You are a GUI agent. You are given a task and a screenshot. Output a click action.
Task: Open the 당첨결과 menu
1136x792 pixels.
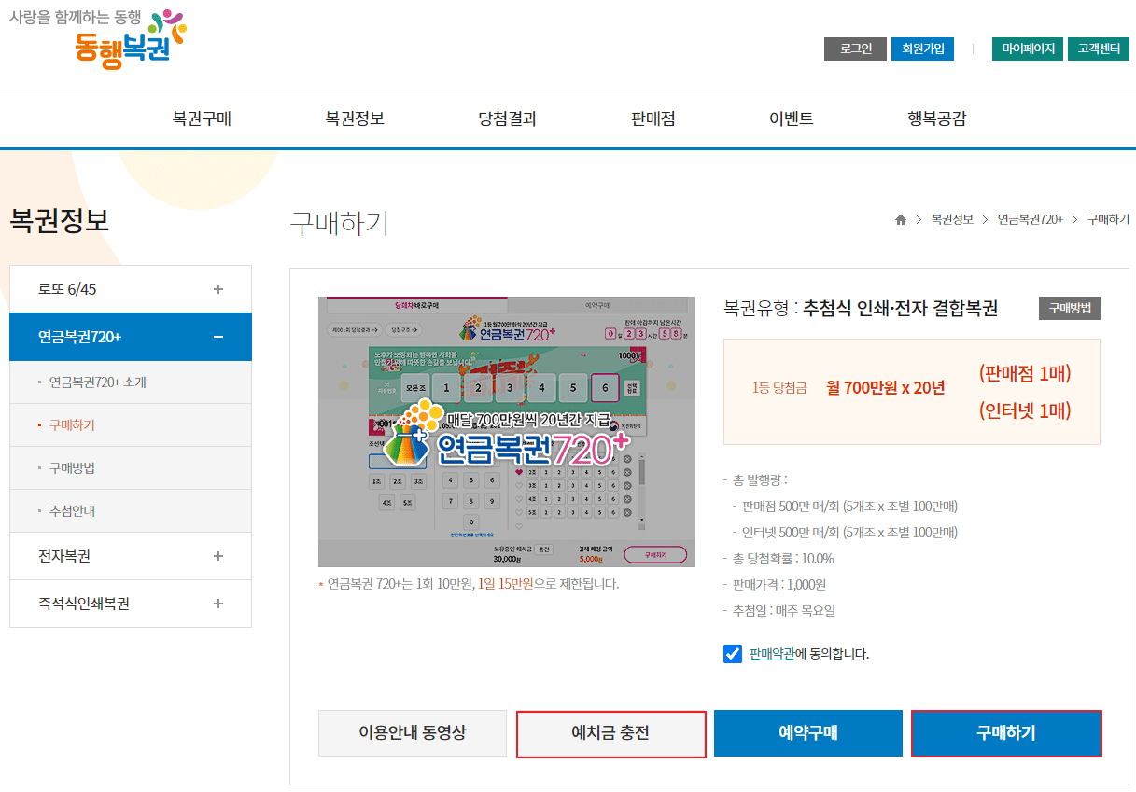508,118
